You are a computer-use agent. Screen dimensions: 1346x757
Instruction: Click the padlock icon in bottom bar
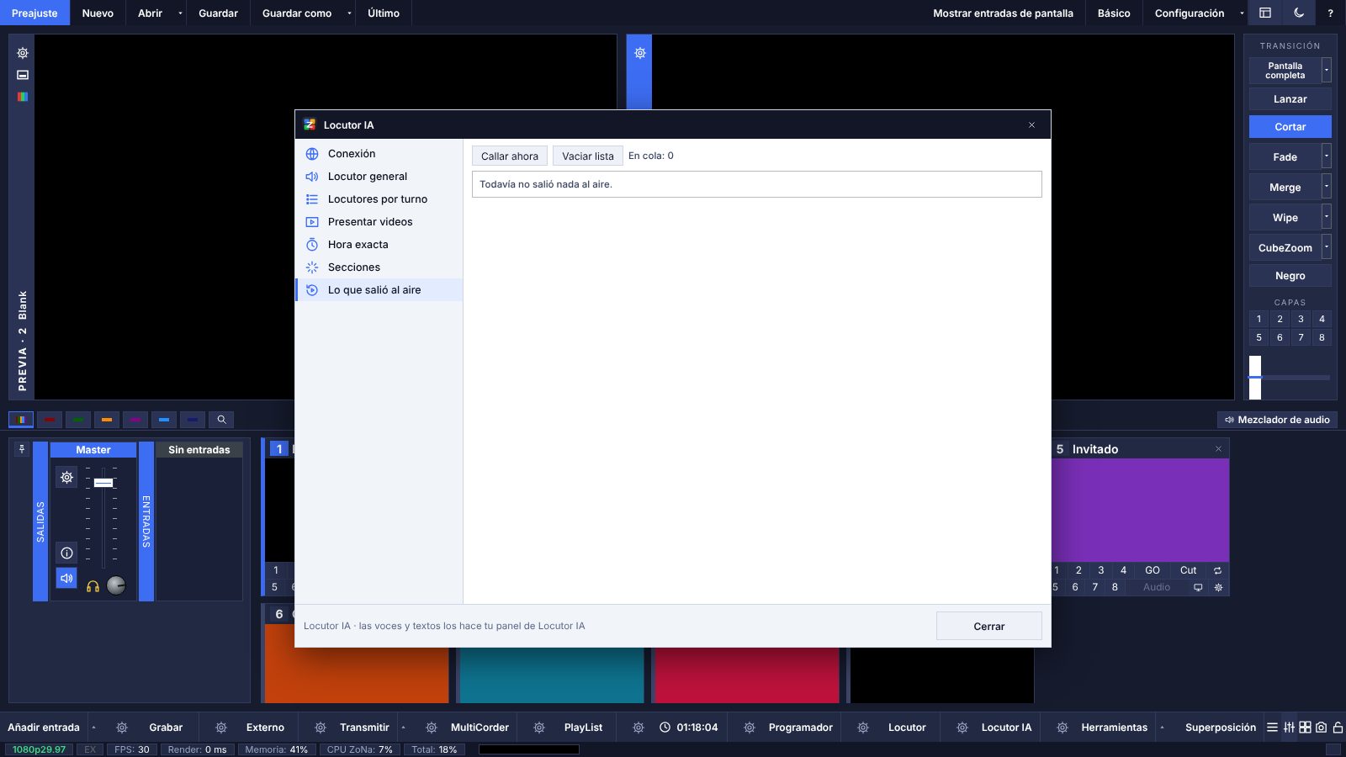(1338, 728)
